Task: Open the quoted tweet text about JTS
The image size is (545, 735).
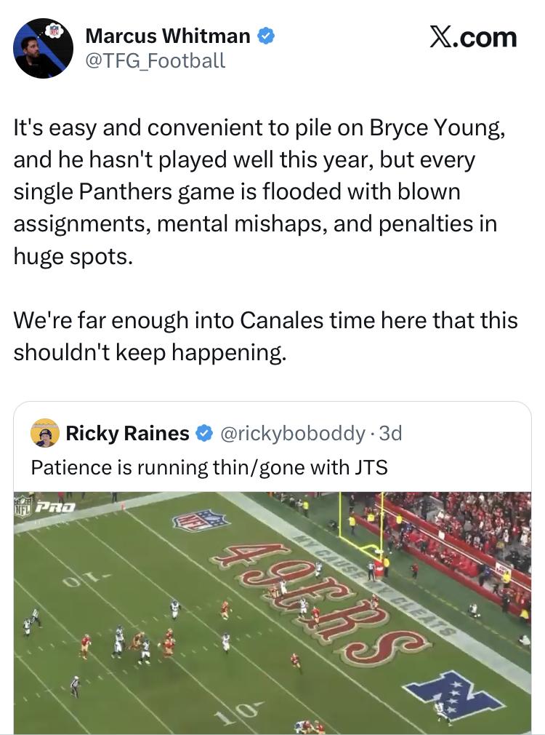Action: [x=209, y=466]
